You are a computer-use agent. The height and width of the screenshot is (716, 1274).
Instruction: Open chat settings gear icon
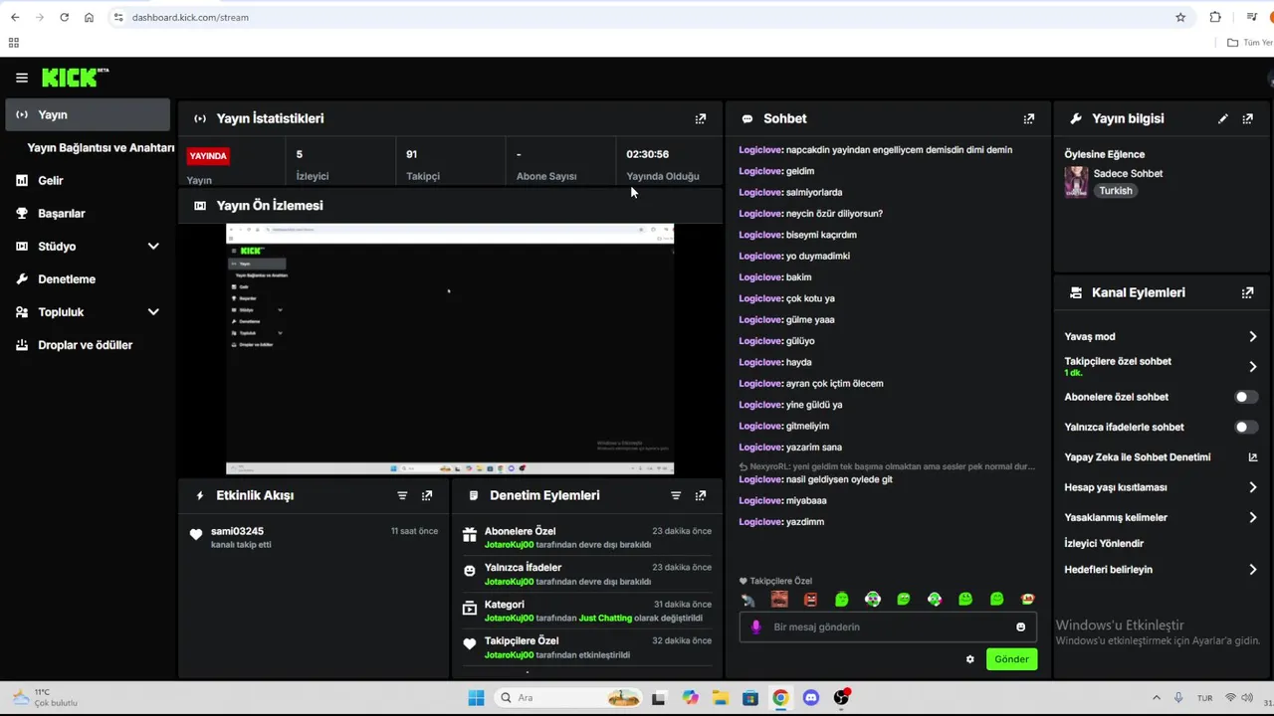click(x=970, y=659)
